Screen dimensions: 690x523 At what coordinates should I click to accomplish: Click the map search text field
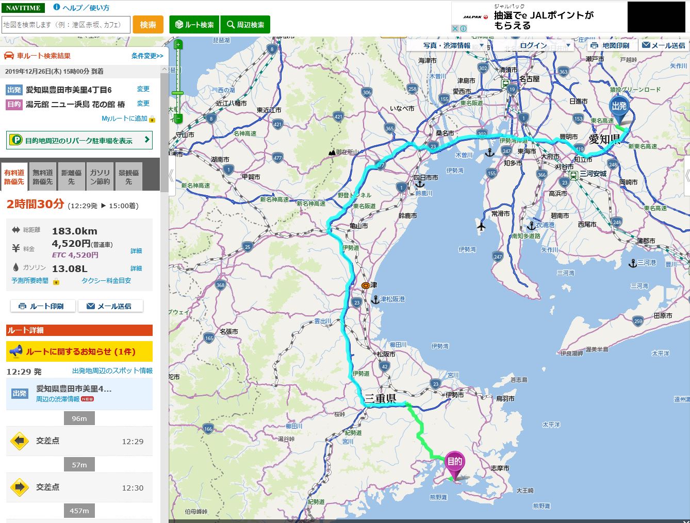tap(65, 25)
